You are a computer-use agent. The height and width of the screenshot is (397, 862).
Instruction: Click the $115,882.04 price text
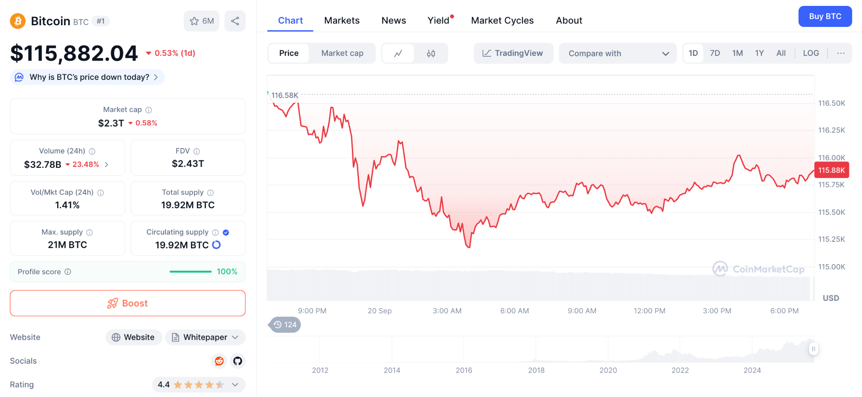pos(74,53)
